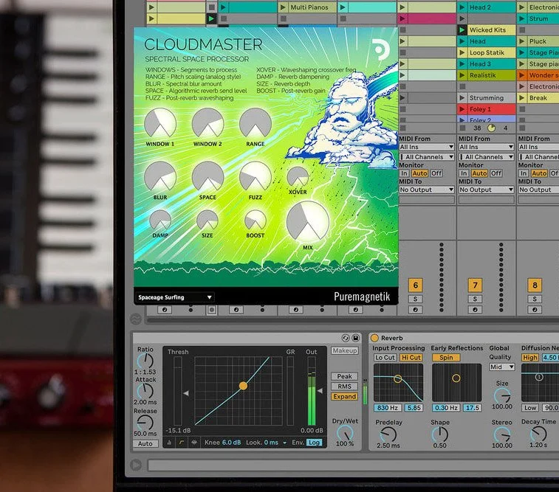Toggle the compressor Env Log mode
Screen dimensions: 559x492
314,443
